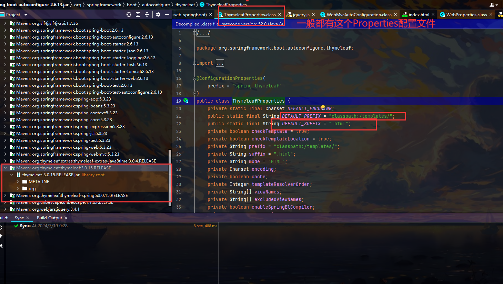Switch to the jquery.js tab
Viewport: 503px width, 284px height.
pyautogui.click(x=301, y=14)
